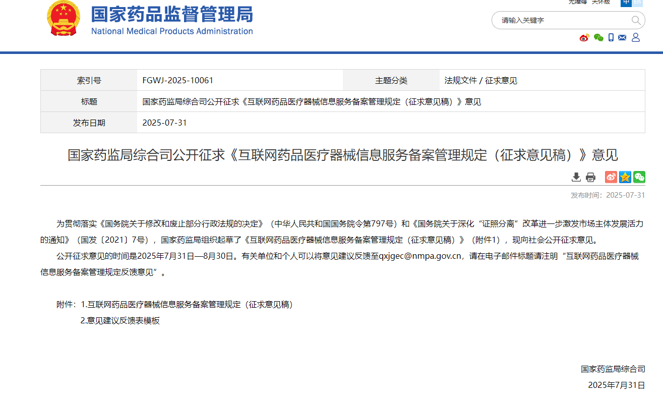Open the header WeChat icon
Image resolution: width=663 pixels, height=400 pixels.
[598, 37]
